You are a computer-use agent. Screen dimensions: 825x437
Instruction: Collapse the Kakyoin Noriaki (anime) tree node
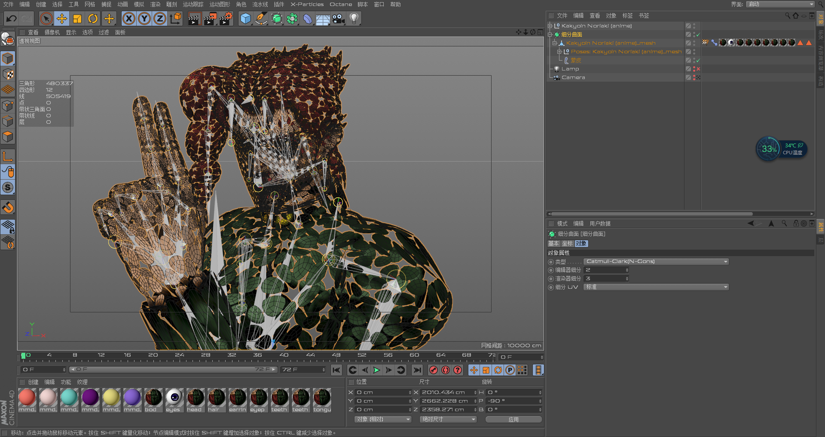[550, 26]
